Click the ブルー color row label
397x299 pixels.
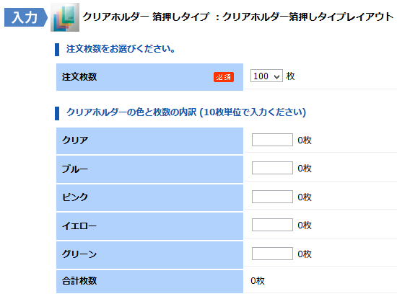[x=75, y=169]
